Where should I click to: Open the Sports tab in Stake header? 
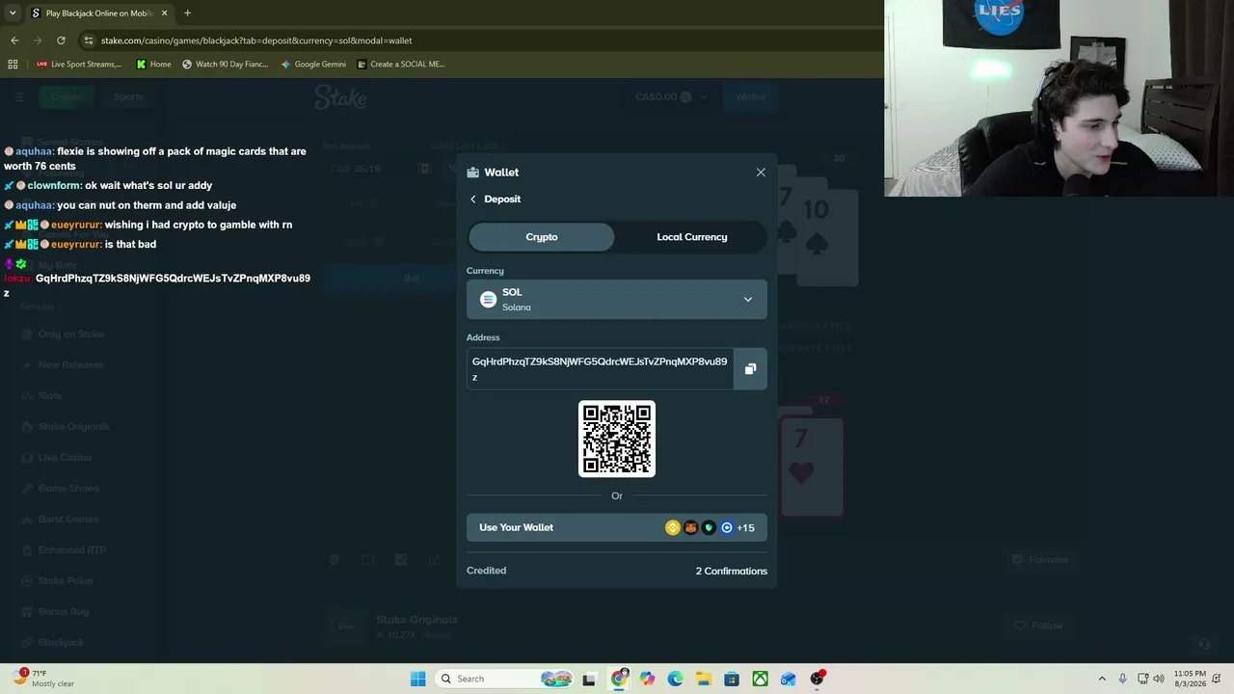coord(128,96)
